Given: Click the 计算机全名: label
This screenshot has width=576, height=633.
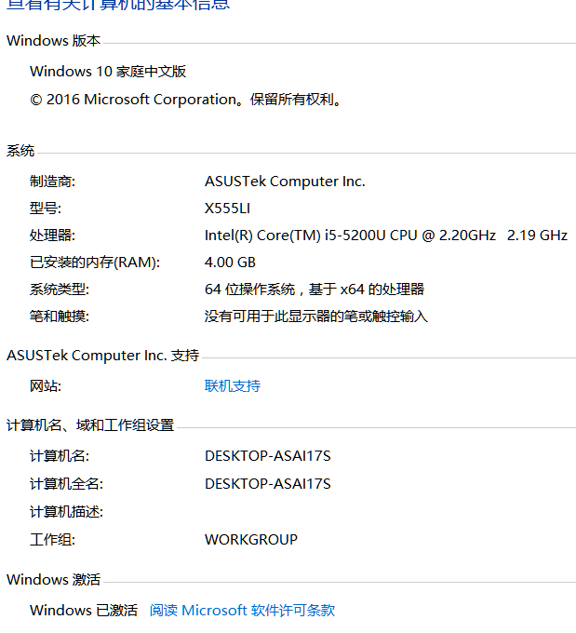Looking at the screenshot, I should click(x=67, y=484).
